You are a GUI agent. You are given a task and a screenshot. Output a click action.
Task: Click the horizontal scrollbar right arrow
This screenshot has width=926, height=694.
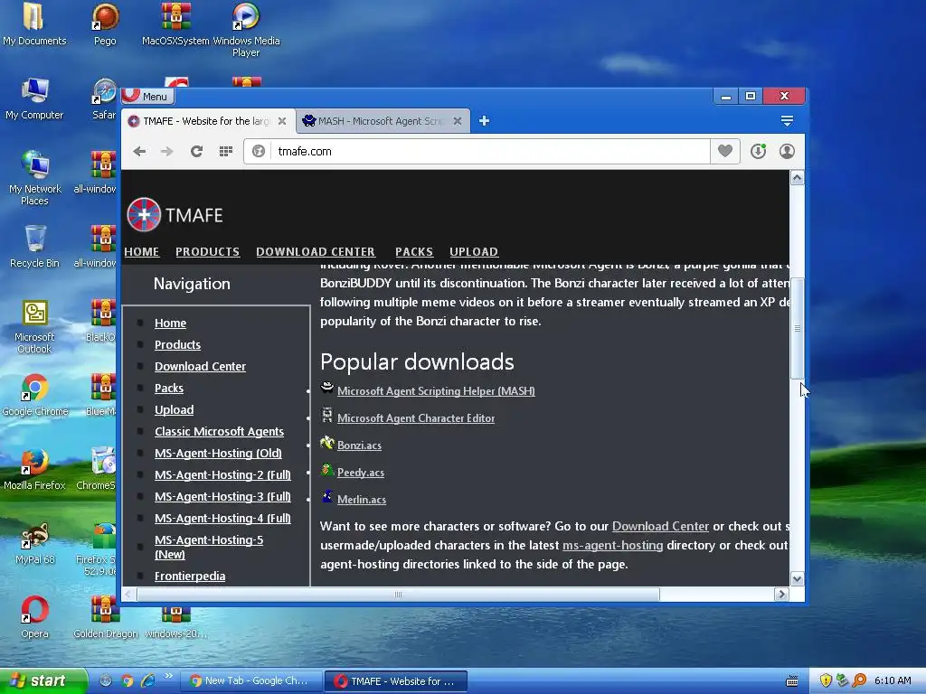[x=781, y=595]
